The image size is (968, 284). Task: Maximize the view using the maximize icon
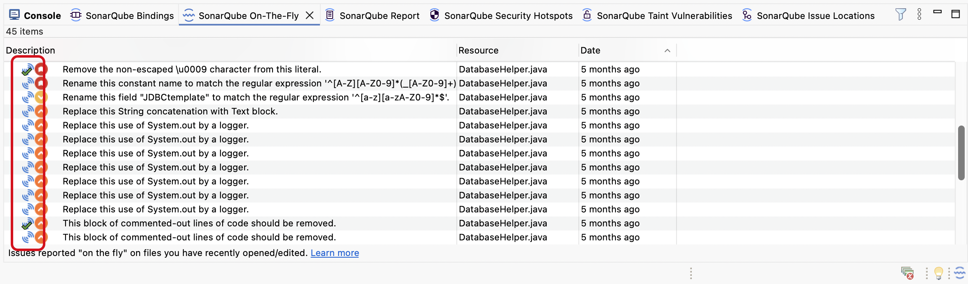tap(956, 14)
